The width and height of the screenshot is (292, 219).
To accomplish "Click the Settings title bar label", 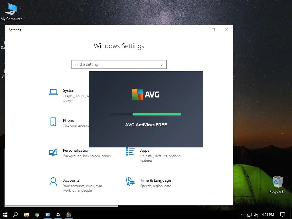I will point(15,30).
